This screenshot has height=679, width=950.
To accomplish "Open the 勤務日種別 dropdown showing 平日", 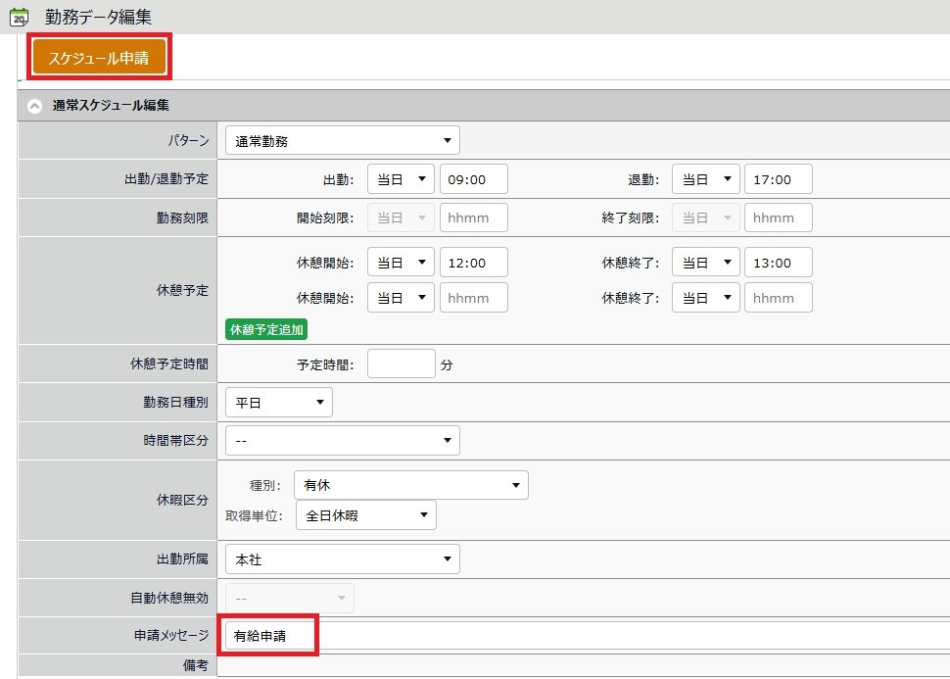I will (279, 403).
